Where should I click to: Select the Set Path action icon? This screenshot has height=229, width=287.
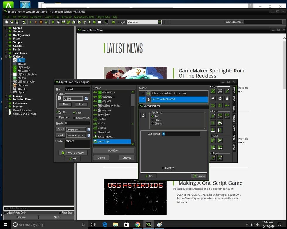tap(213, 140)
